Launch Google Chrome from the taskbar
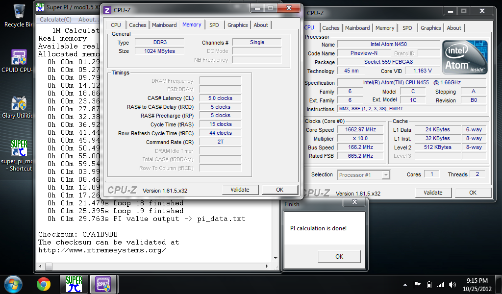The width and height of the screenshot is (502, 294). tap(44, 284)
